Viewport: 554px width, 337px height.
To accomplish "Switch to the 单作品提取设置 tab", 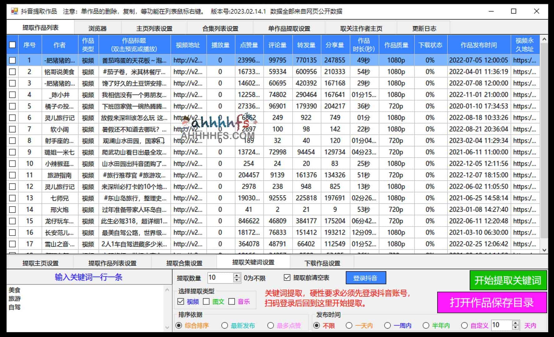I will tap(289, 28).
